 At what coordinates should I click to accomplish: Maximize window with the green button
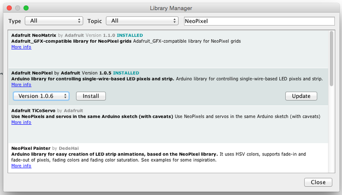coord(26,8)
